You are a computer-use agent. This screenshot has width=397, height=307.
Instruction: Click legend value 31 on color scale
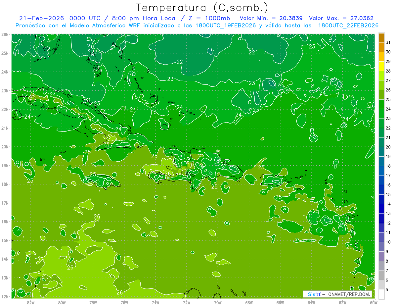tap(388, 42)
